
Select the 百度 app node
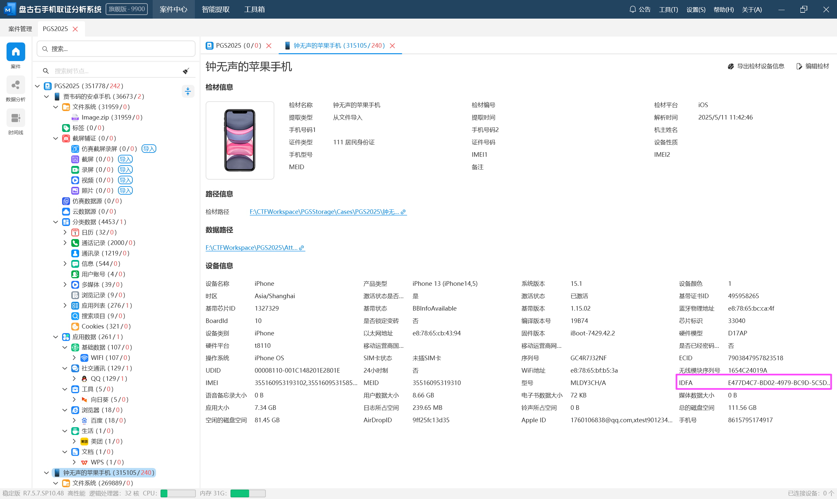tap(103, 420)
